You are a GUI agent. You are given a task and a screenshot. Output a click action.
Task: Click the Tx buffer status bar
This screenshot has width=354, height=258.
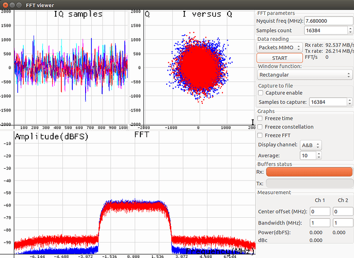point(309,183)
